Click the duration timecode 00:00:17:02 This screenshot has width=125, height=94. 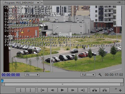tap(114, 75)
